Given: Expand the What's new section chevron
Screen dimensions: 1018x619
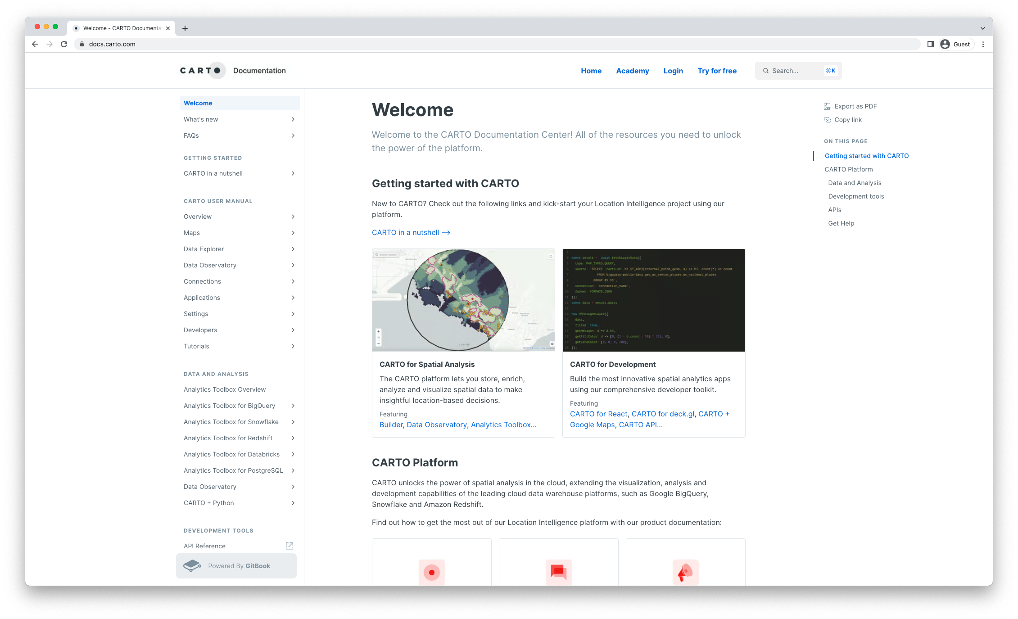Looking at the screenshot, I should click(293, 119).
